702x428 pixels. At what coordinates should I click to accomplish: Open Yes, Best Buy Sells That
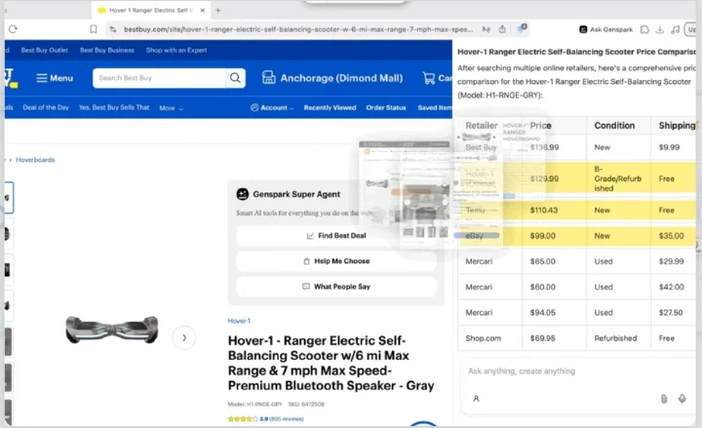pyautogui.click(x=114, y=107)
